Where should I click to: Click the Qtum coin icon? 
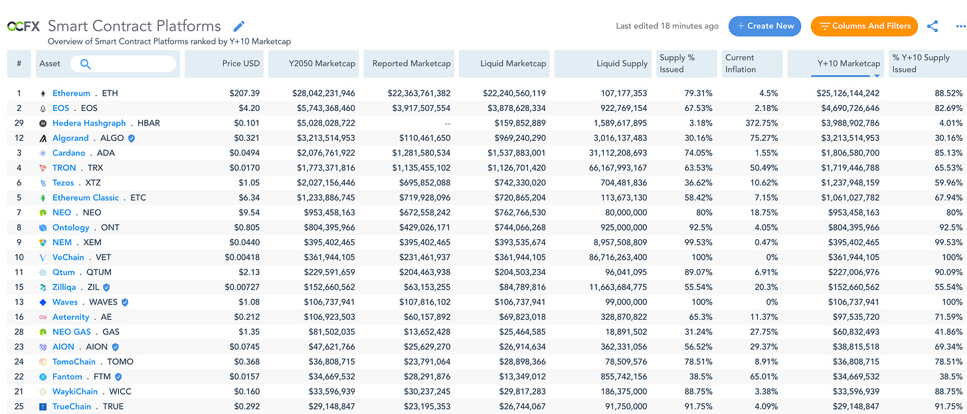43,272
